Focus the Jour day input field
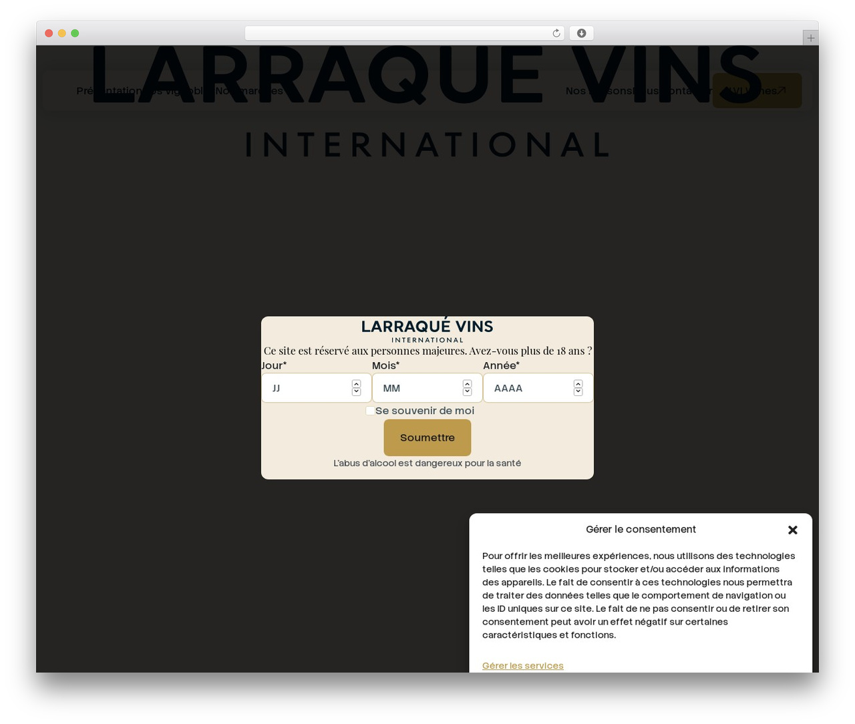Viewport: 855px width, 724px height. [316, 388]
